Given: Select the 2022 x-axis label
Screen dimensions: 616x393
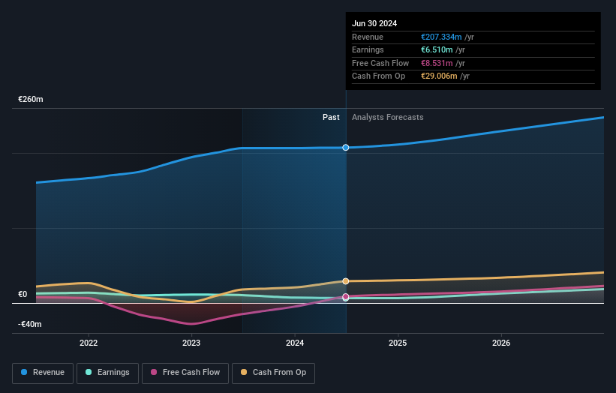Looking at the screenshot, I should pyautogui.click(x=89, y=343).
